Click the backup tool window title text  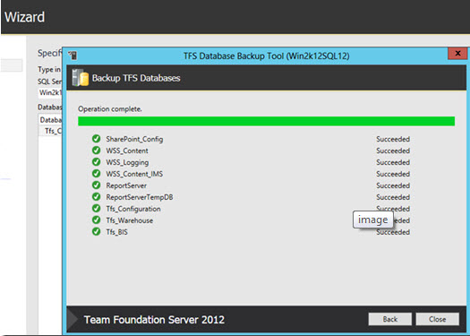tap(266, 56)
